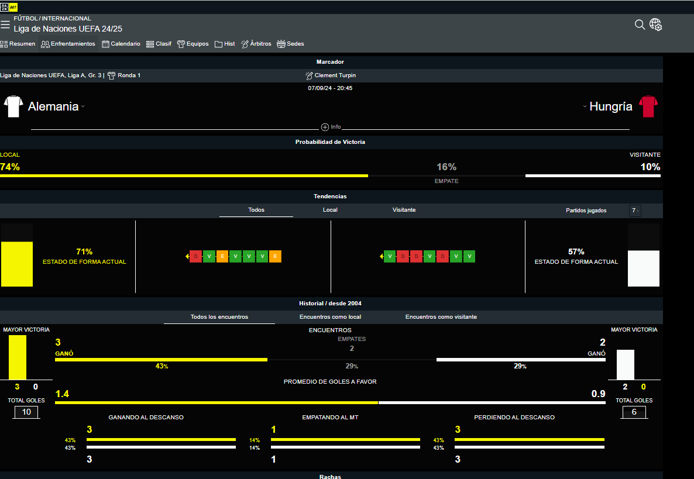The width and height of the screenshot is (694, 479).
Task: Open the hamburger menu icon
Action: 5,25
